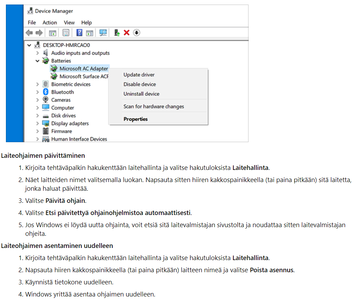Expand the Human Interface Devices category
This screenshot has width=363, height=301.
(38, 139)
